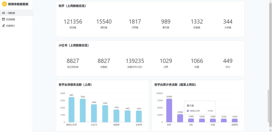This screenshot has height=132, width=272.
Task: Click the 100000 y-axis tick label
Action: tap(160, 93)
